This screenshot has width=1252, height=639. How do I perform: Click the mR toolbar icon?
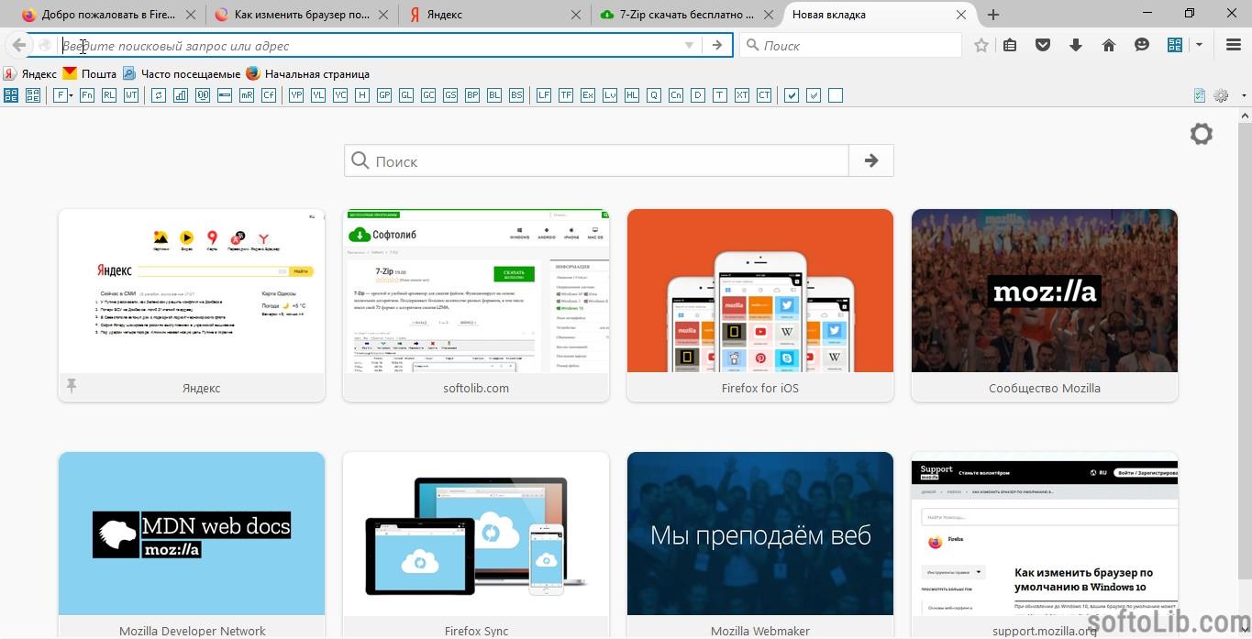click(x=247, y=95)
